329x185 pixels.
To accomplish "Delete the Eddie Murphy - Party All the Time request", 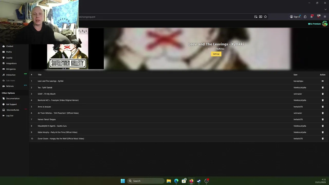I will click(323, 132).
